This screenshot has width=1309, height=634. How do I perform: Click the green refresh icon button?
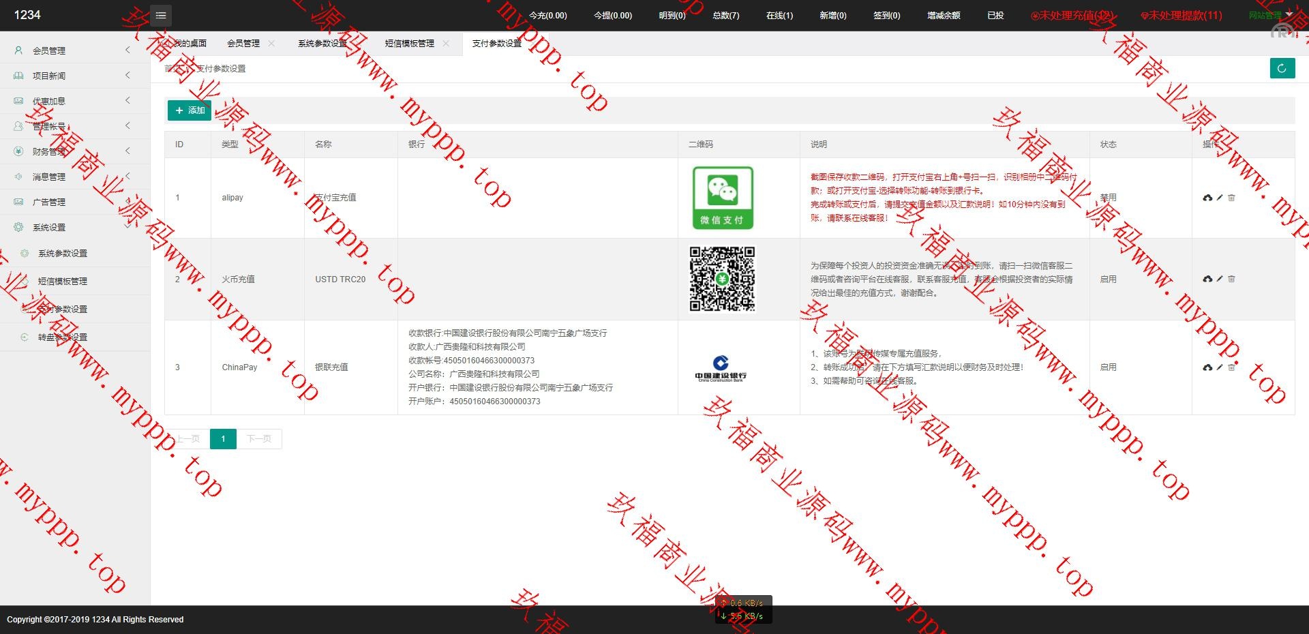pyautogui.click(x=1282, y=68)
